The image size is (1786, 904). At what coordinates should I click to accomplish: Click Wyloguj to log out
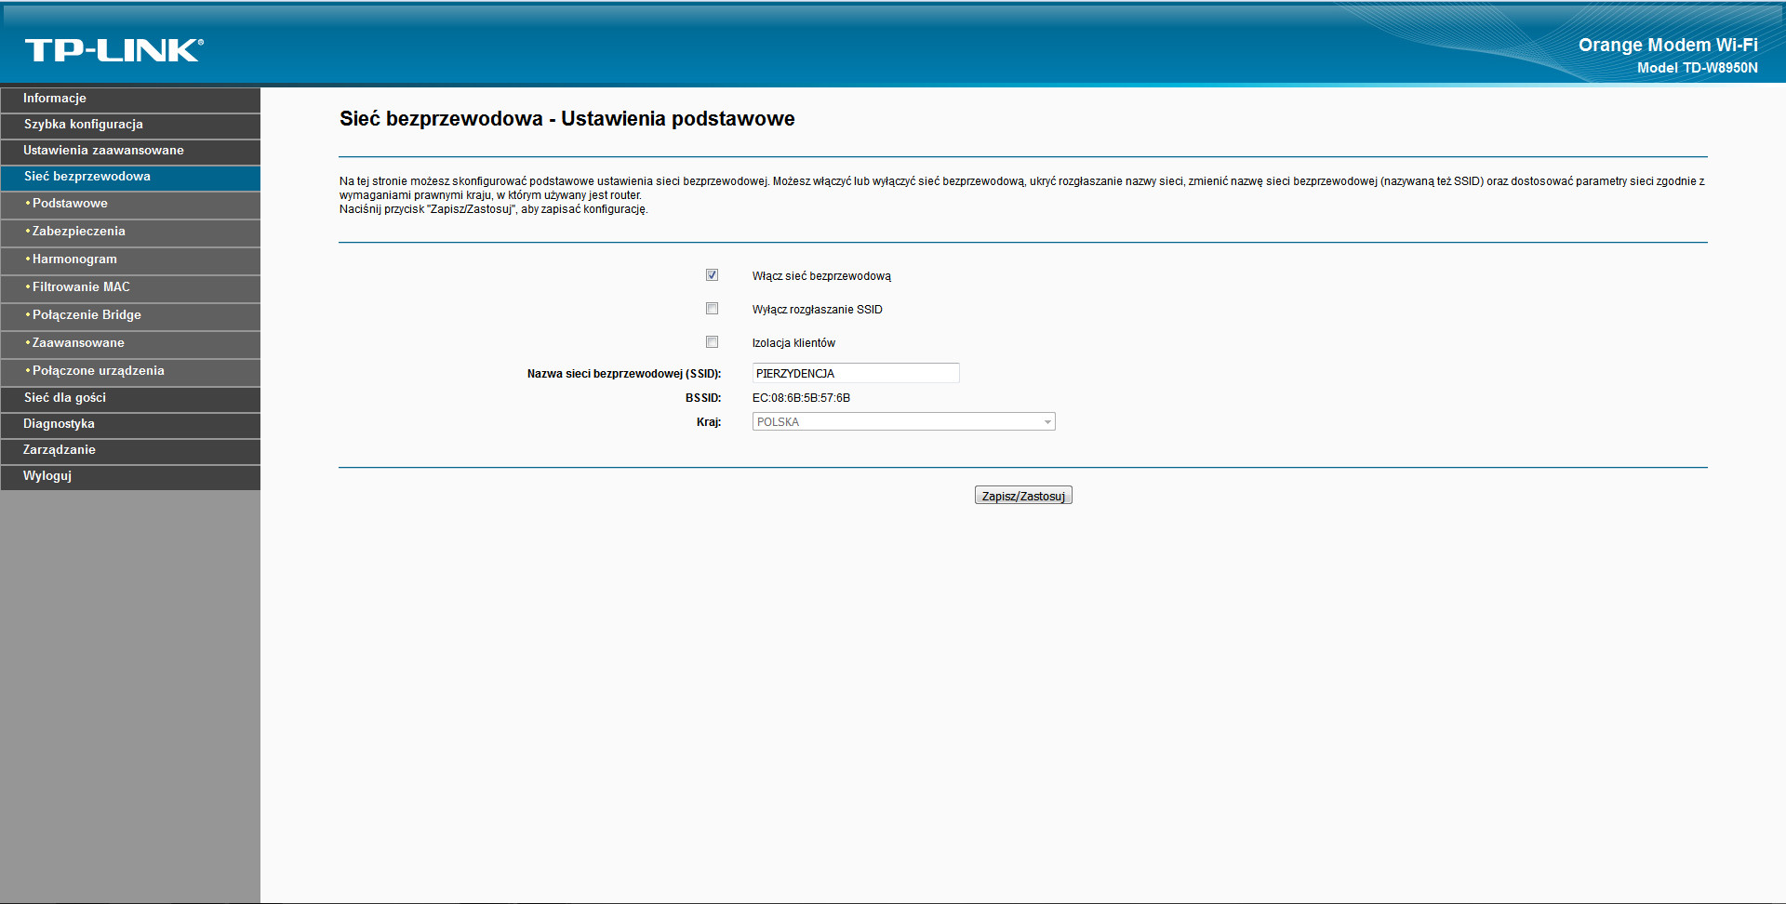130,476
